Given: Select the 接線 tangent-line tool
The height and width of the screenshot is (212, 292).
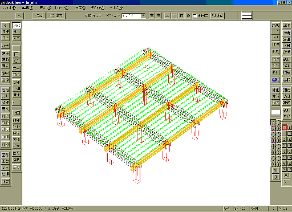Looking at the screenshot, I should point(5,31).
